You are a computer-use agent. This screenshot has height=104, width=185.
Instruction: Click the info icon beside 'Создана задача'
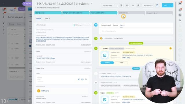[96, 74]
